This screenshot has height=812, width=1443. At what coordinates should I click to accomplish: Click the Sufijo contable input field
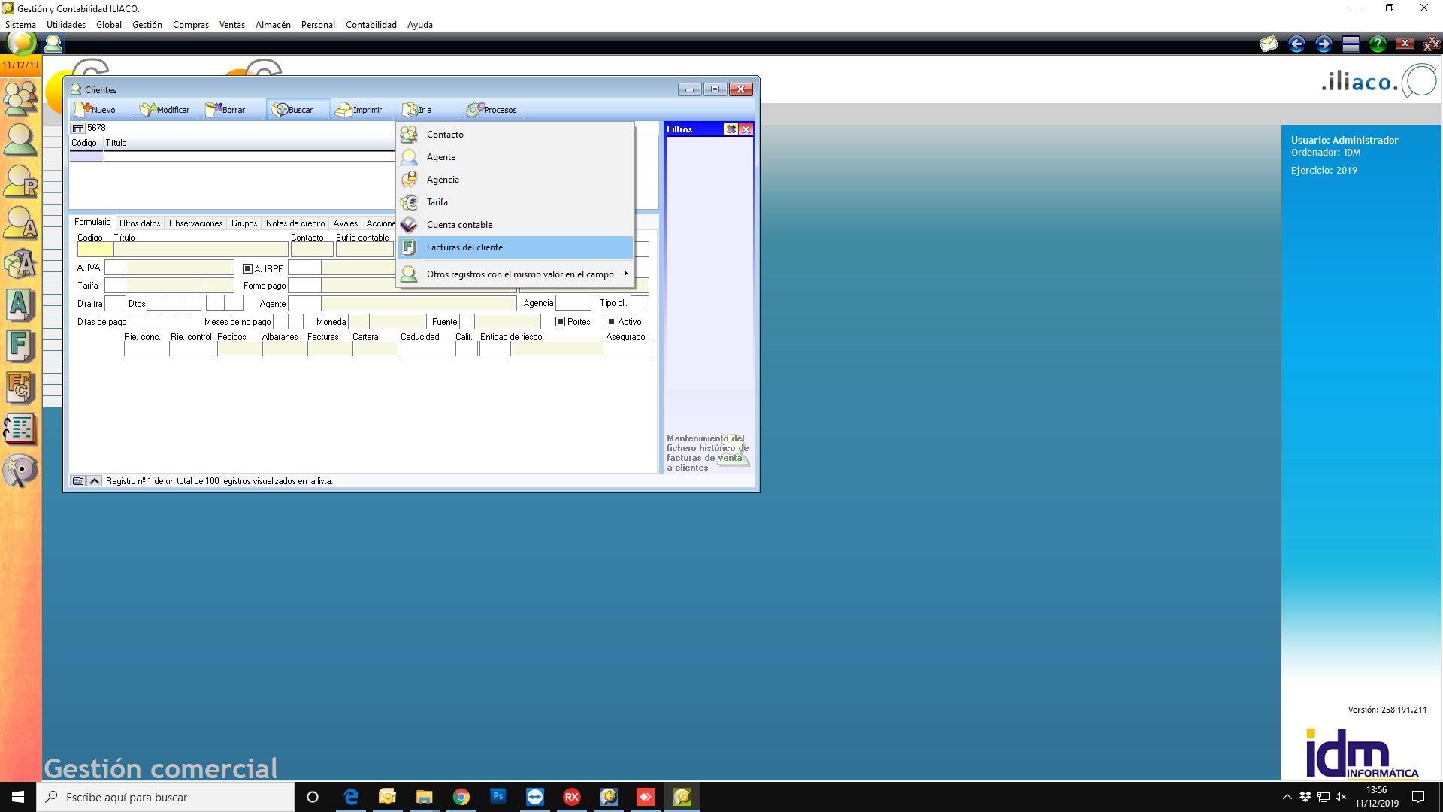(x=365, y=250)
